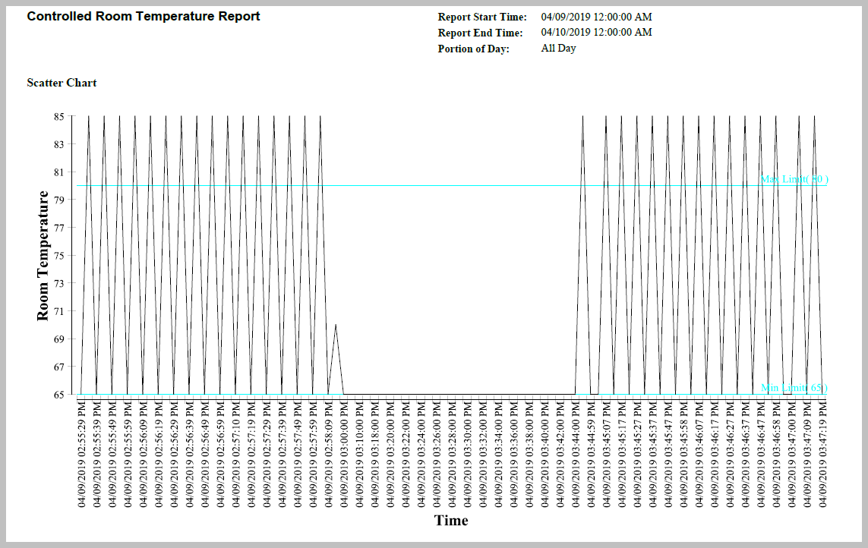This screenshot has width=868, height=548.
Task: Click the 04/09/2019 report start value
Action: point(596,17)
